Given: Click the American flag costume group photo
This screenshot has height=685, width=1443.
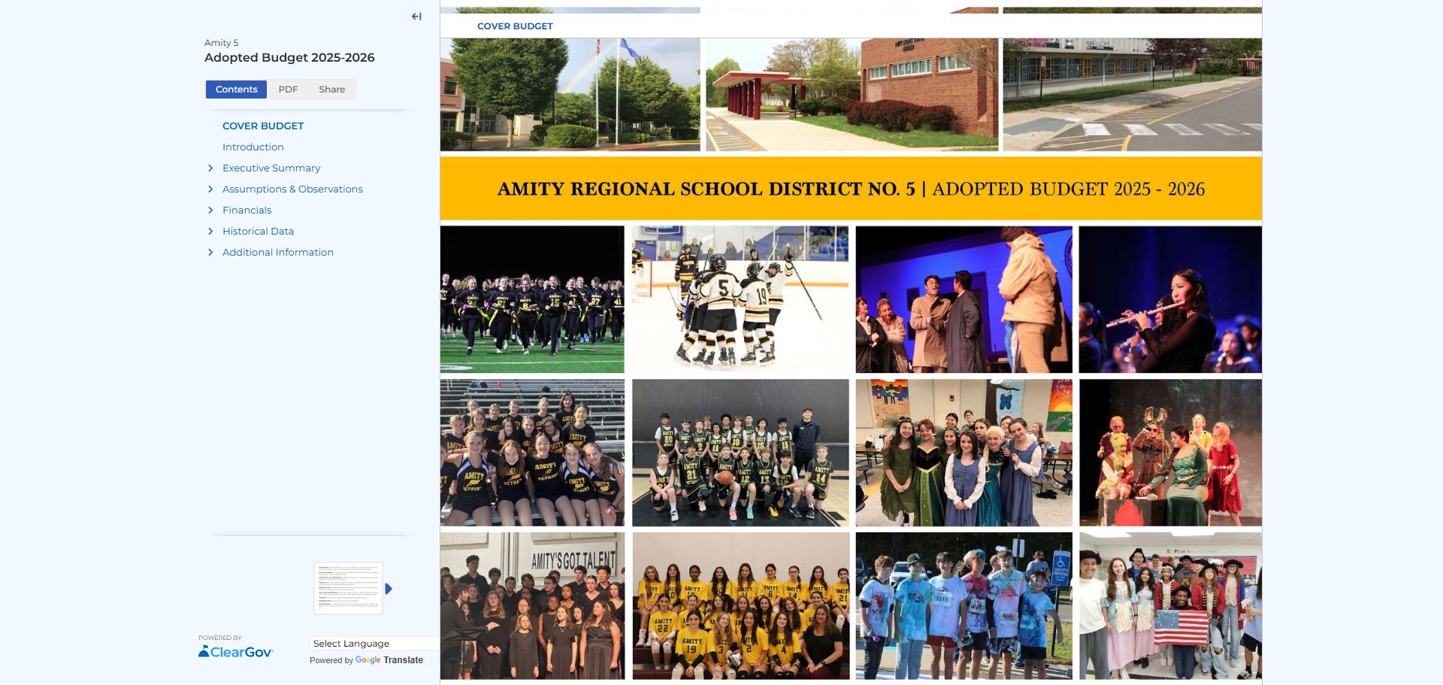Looking at the screenshot, I should [1170, 606].
